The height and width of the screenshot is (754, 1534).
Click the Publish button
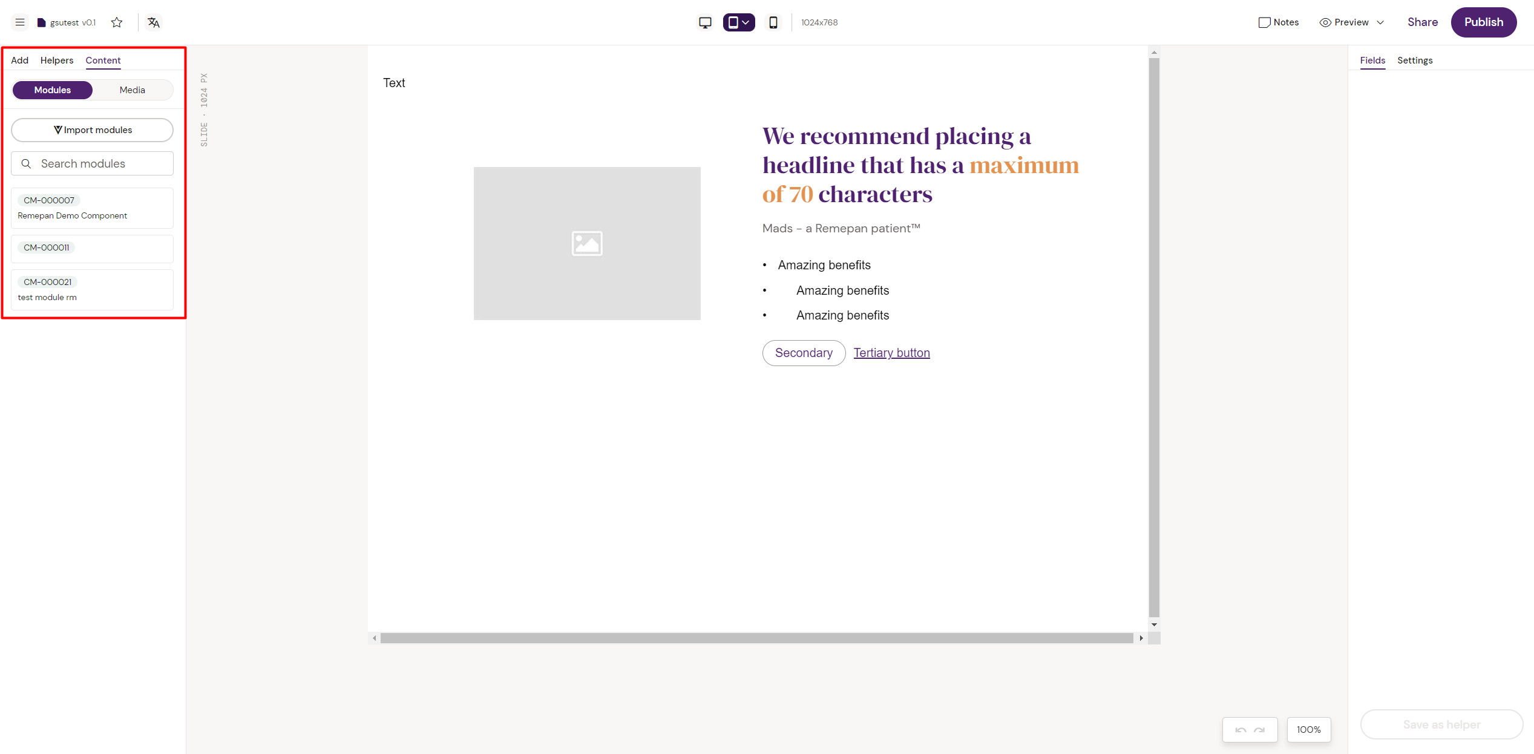point(1483,22)
